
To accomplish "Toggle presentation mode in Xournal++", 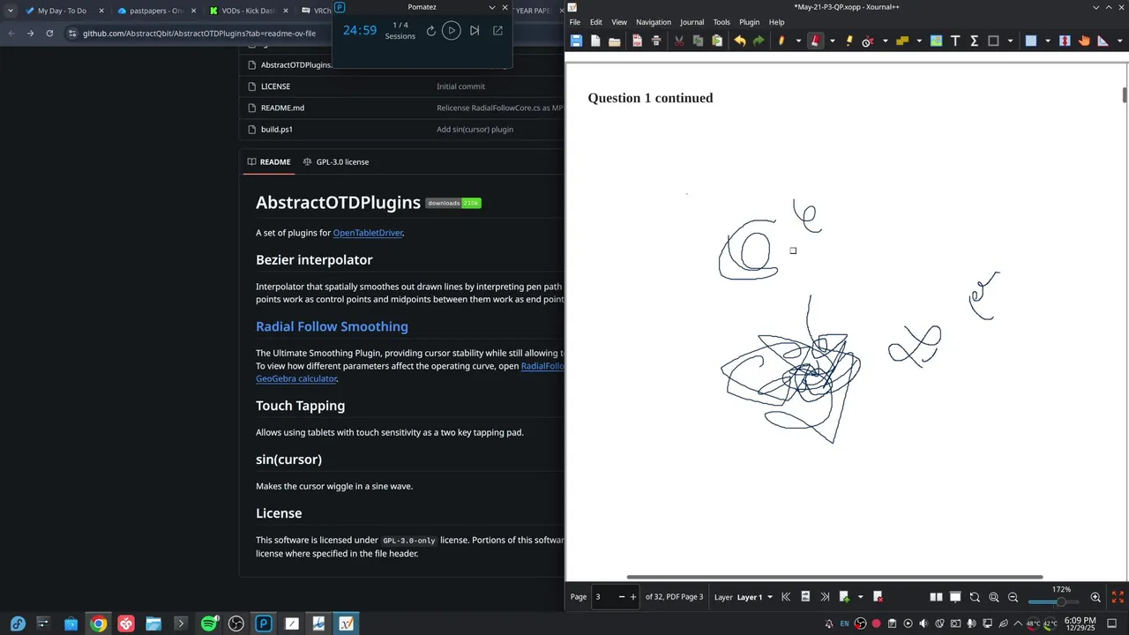I will pos(955,597).
